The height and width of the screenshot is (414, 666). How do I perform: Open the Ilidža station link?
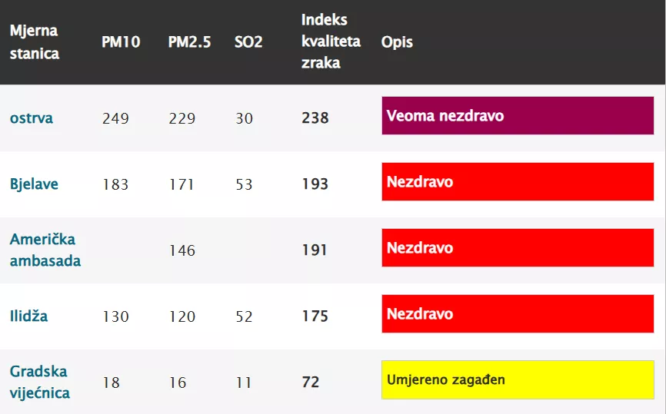point(28,316)
